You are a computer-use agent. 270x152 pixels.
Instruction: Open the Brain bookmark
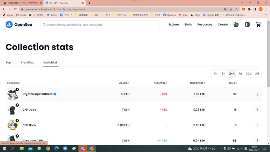tap(183, 15)
